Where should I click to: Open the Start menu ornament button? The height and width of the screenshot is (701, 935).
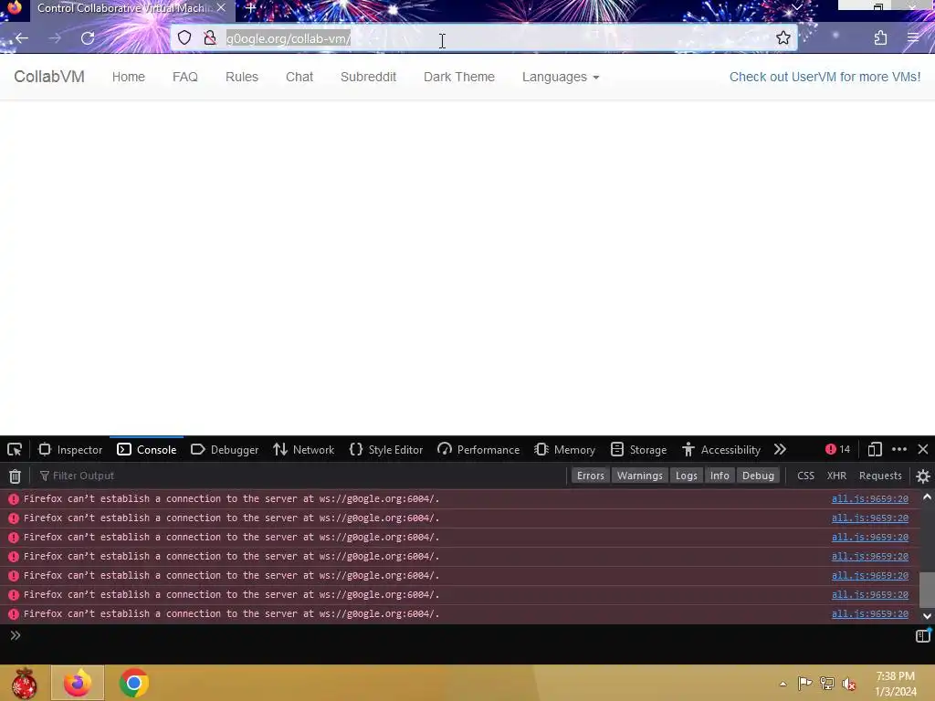[x=24, y=683]
